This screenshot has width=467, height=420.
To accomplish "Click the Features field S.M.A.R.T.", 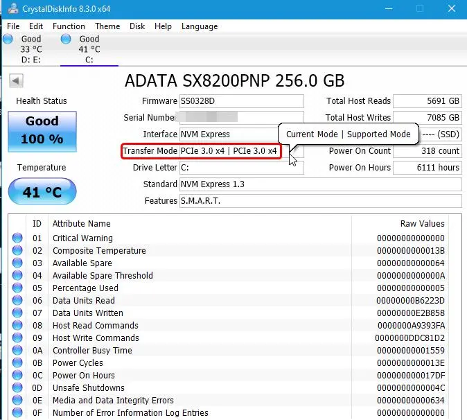I will 321,201.
